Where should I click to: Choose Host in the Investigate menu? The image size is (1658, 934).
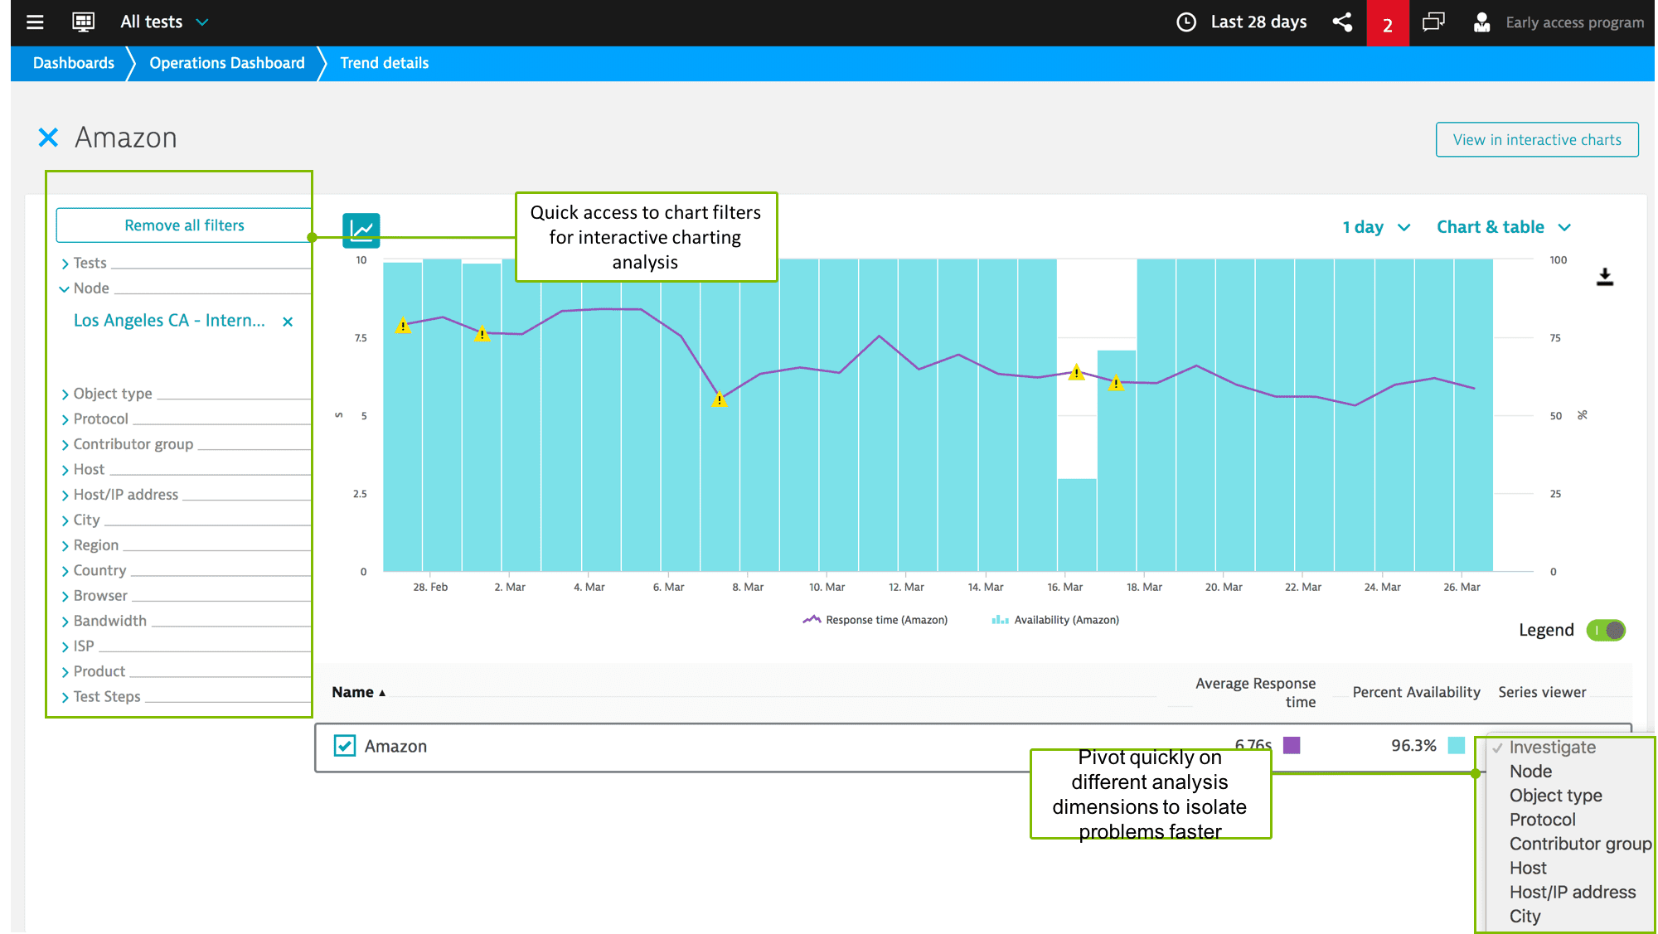(x=1528, y=868)
